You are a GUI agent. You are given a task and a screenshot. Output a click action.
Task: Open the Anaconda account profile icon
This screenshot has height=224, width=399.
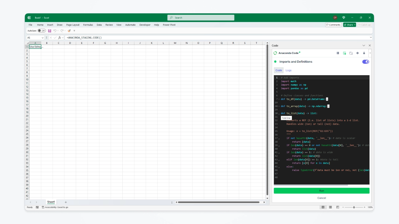pos(364,53)
